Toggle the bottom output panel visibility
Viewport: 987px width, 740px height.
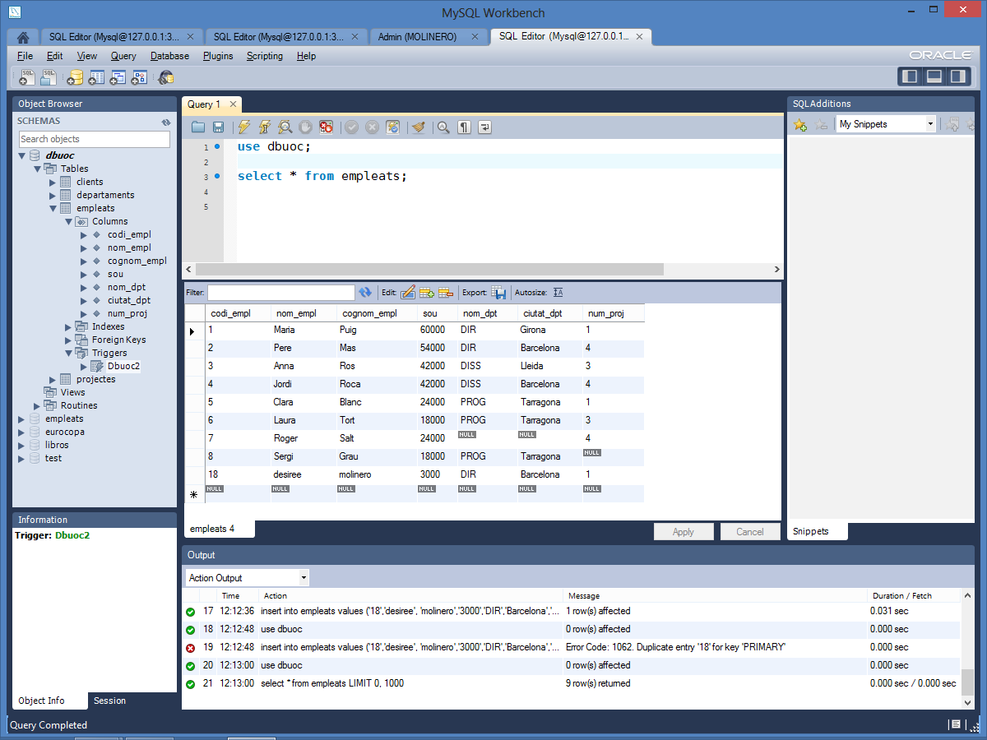pos(934,76)
